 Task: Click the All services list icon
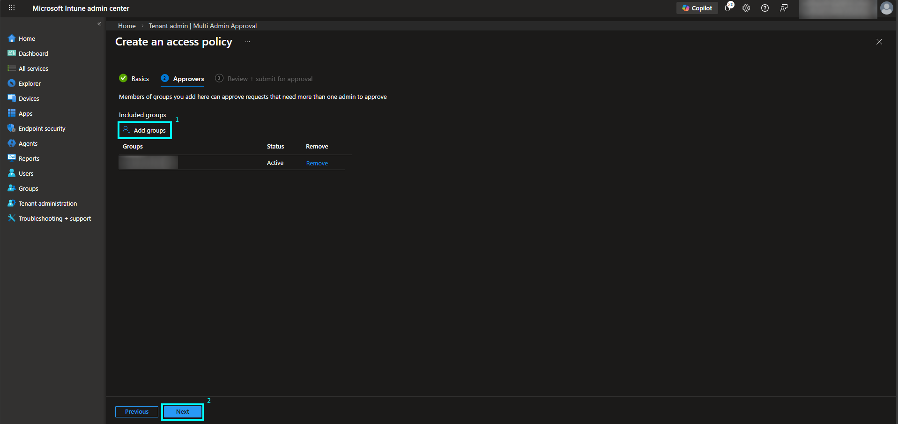12,68
